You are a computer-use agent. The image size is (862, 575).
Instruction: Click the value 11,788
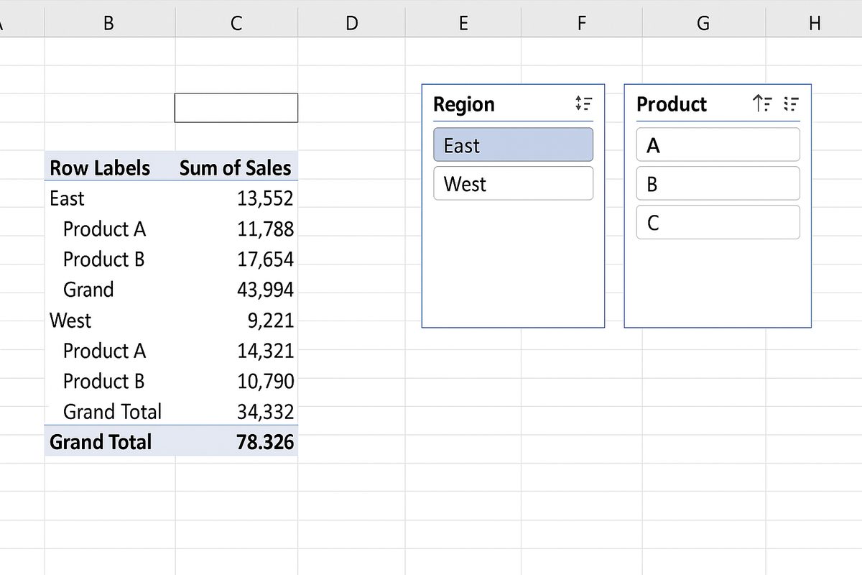pos(266,229)
